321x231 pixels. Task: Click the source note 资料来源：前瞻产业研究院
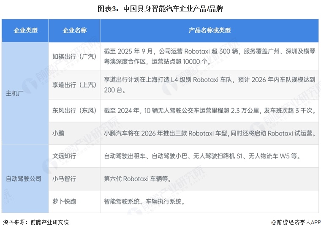(36, 222)
